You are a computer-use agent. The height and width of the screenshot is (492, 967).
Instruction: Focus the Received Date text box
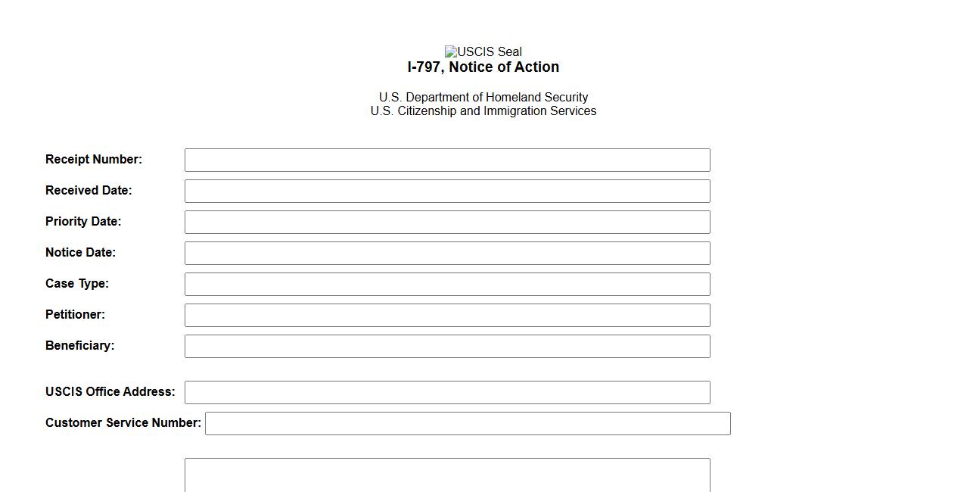coord(447,191)
